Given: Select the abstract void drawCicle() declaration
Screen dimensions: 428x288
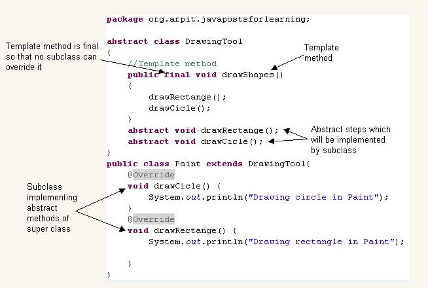Looking at the screenshot, I should click(195, 141).
